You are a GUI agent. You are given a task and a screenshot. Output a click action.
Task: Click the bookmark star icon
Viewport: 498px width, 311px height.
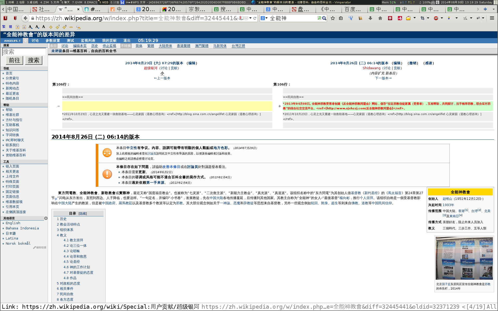pyautogui.click(x=333, y=18)
